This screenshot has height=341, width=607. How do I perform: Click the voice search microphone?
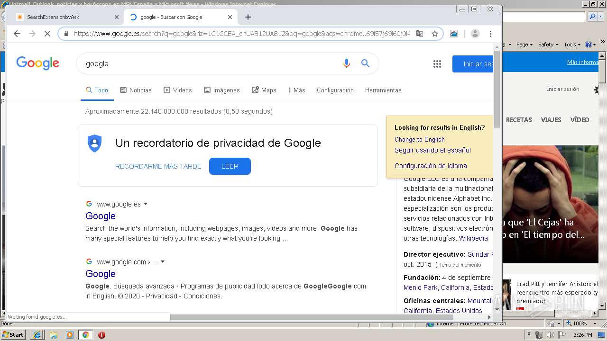tap(347, 63)
